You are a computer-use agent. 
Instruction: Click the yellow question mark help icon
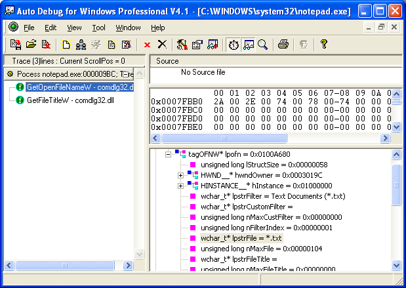[323, 45]
